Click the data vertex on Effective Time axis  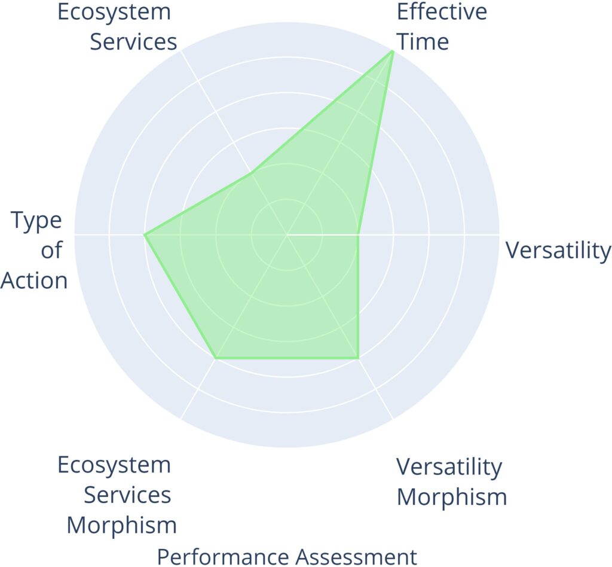393,51
